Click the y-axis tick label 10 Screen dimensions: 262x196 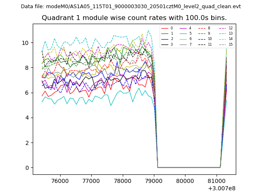click(x=25, y=43)
